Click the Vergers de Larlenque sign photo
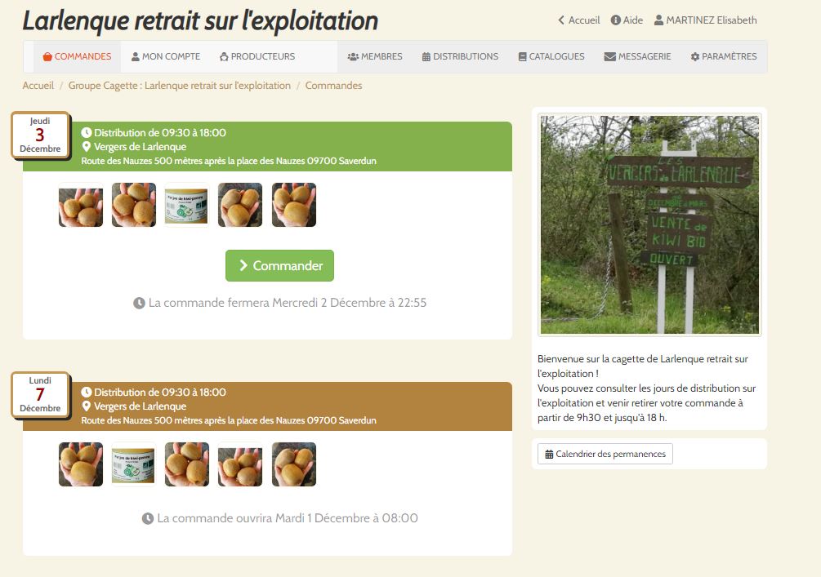The width and height of the screenshot is (821, 577). [x=649, y=225]
